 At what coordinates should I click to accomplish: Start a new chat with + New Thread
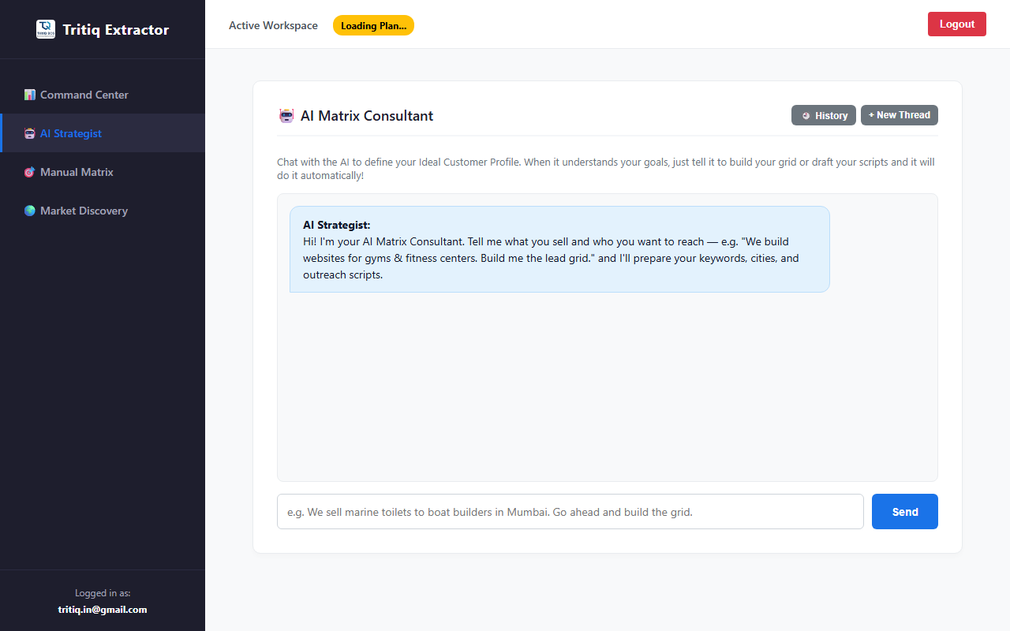900,115
